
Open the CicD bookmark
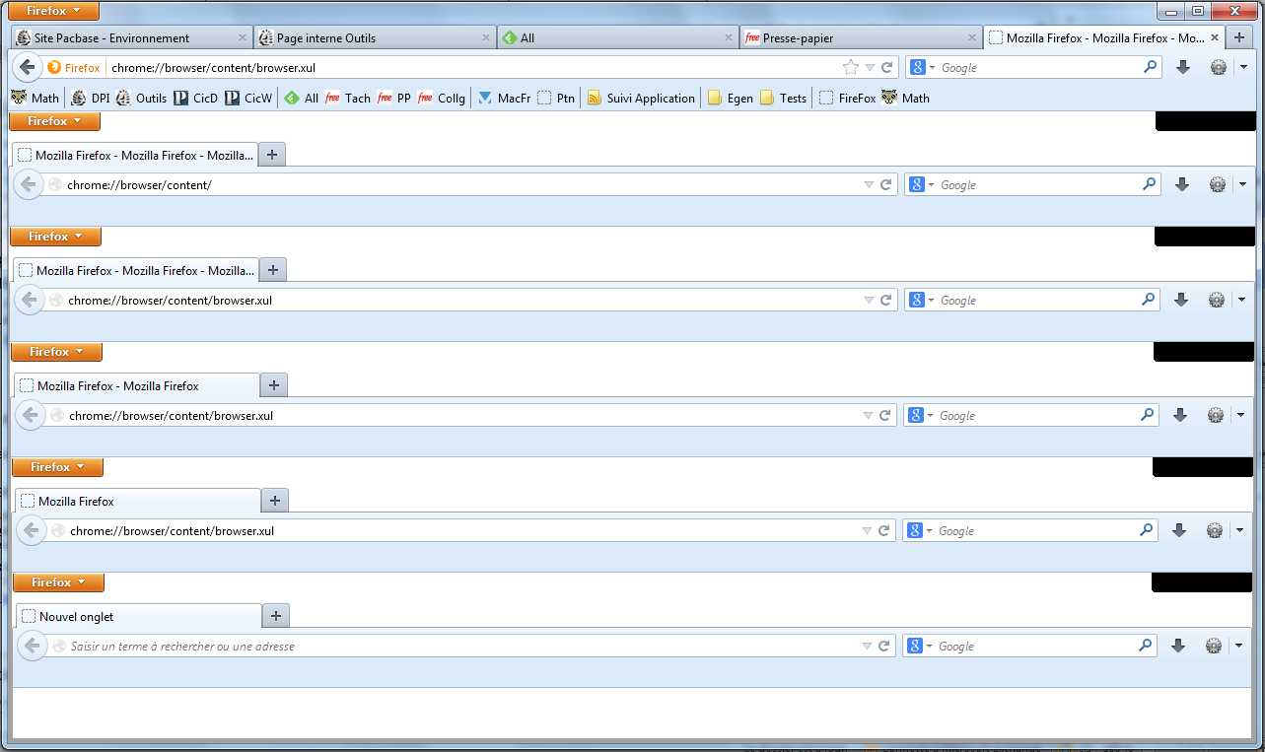[195, 98]
